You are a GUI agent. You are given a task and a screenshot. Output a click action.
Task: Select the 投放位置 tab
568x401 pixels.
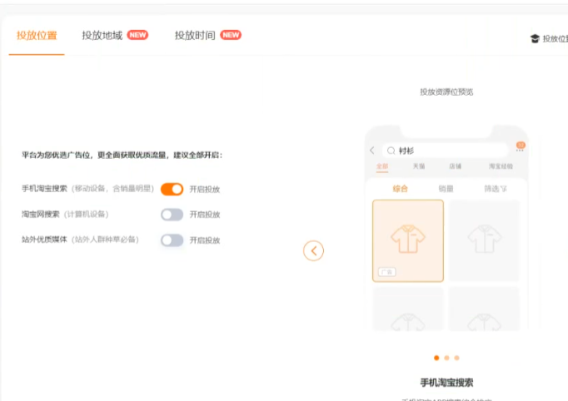tap(37, 36)
